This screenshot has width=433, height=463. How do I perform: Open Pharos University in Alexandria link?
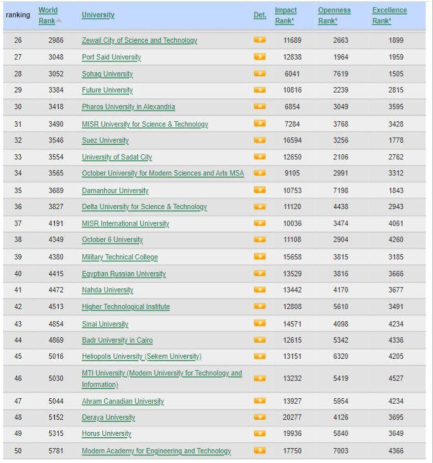[128, 107]
